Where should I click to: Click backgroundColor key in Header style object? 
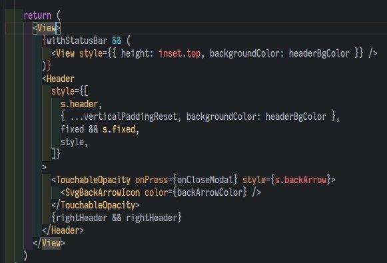(x=221, y=117)
